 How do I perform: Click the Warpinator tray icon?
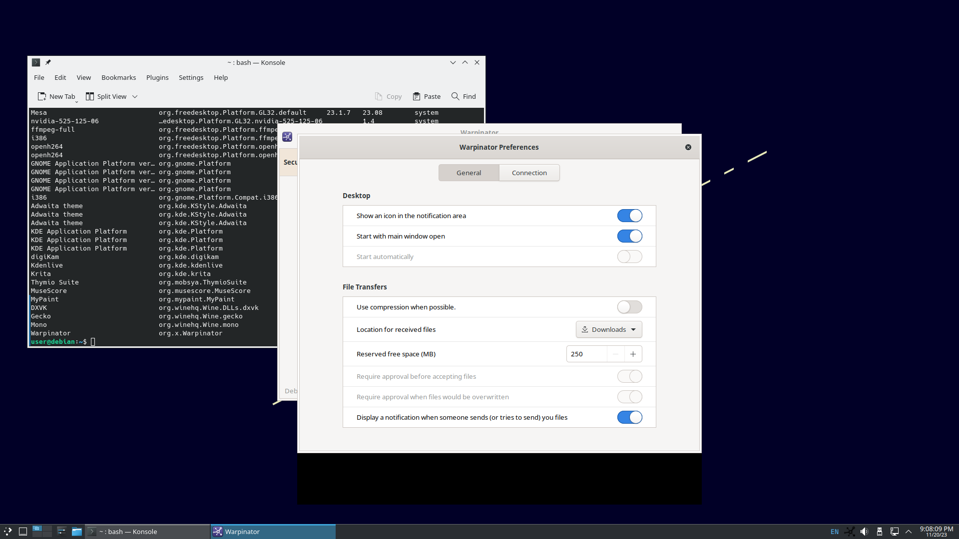pyautogui.click(x=850, y=532)
